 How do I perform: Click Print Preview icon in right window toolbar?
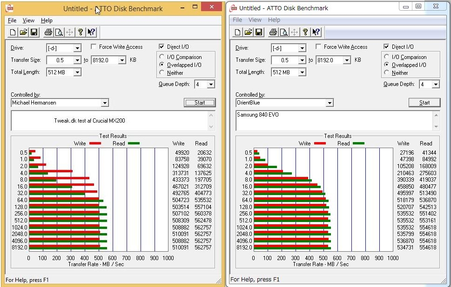[283, 32]
